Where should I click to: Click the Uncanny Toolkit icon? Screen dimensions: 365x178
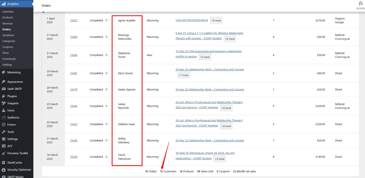(4, 153)
